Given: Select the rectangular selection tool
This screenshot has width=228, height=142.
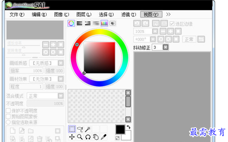Looking at the screenshot, I should click(72, 129).
